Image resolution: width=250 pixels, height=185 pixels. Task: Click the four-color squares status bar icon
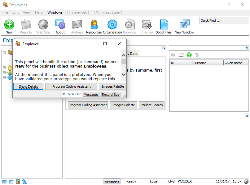tap(18, 182)
